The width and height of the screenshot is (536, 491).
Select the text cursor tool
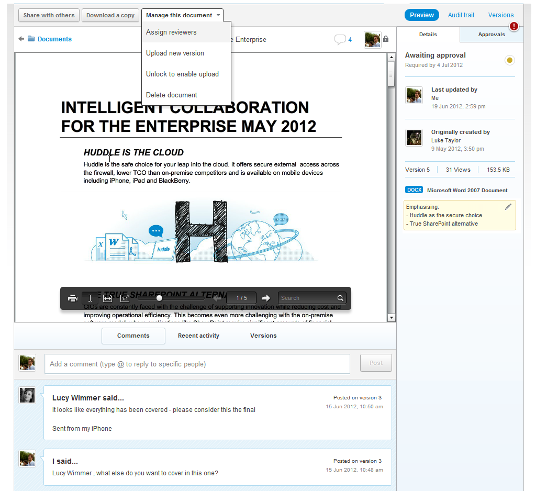pyautogui.click(x=90, y=298)
